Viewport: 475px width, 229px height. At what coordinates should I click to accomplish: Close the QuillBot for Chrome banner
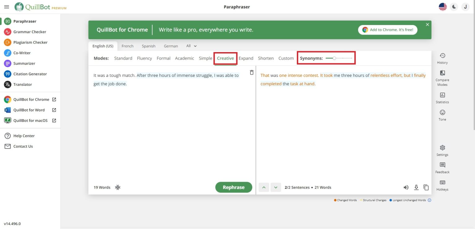coord(427,25)
